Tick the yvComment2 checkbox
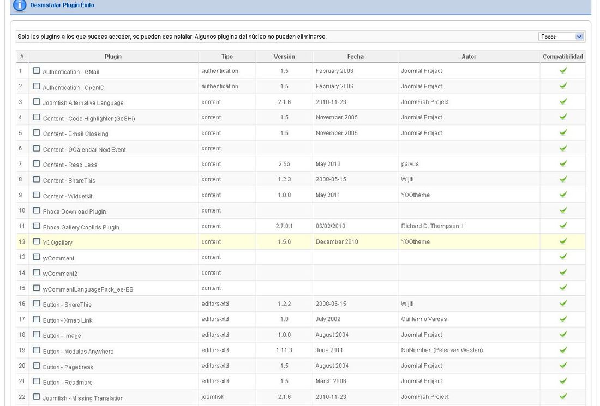The image size is (600, 406). pyautogui.click(x=37, y=272)
